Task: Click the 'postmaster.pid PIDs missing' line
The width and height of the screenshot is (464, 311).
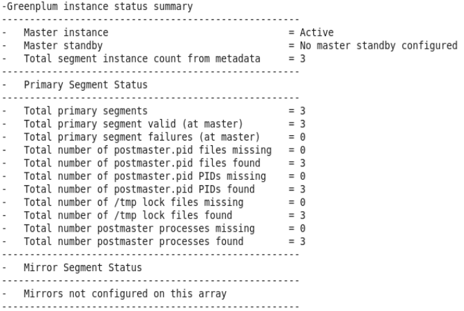Action: (144, 176)
